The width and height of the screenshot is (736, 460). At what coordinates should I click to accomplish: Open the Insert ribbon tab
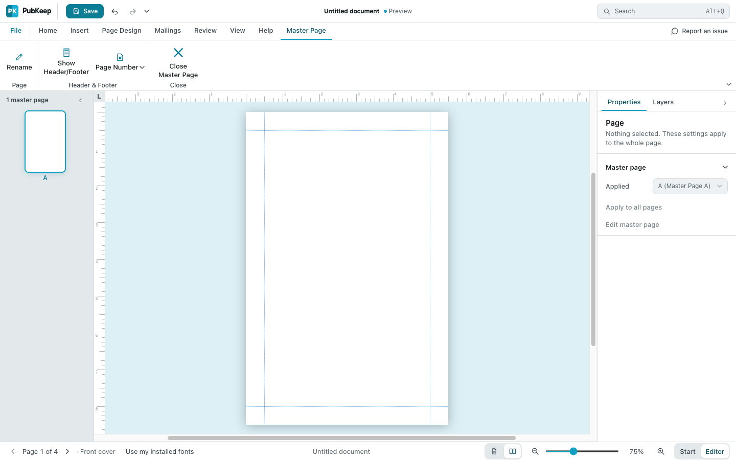[80, 31]
